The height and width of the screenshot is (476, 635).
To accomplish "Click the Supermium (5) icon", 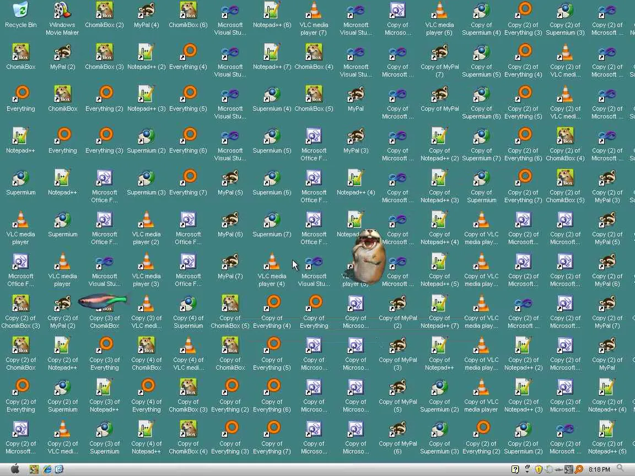I will tap(272, 141).
